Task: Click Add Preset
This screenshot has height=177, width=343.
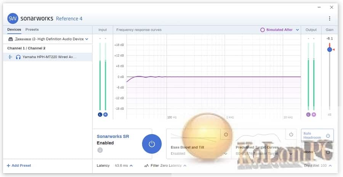Action: [19, 166]
